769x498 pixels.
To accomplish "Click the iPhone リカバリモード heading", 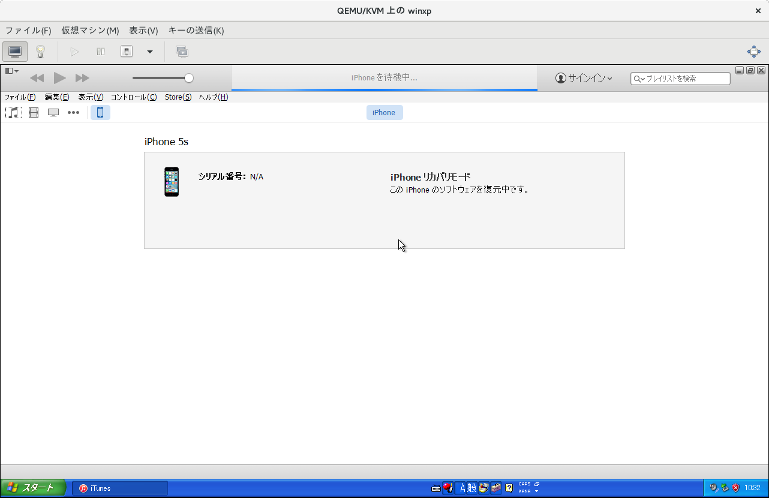I will [x=430, y=177].
